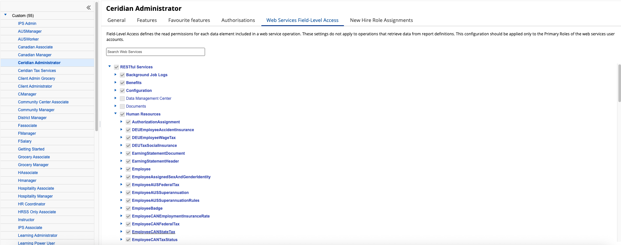The width and height of the screenshot is (621, 245).
Task: Uncheck the Employee checkbox
Action: click(x=128, y=169)
